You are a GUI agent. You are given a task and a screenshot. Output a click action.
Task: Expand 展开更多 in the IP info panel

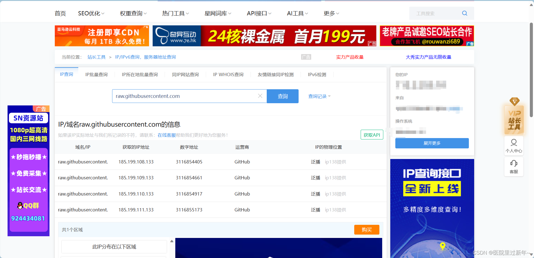432,143
